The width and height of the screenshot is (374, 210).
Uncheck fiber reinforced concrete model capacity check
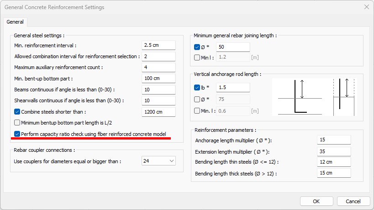pyautogui.click(x=17, y=134)
